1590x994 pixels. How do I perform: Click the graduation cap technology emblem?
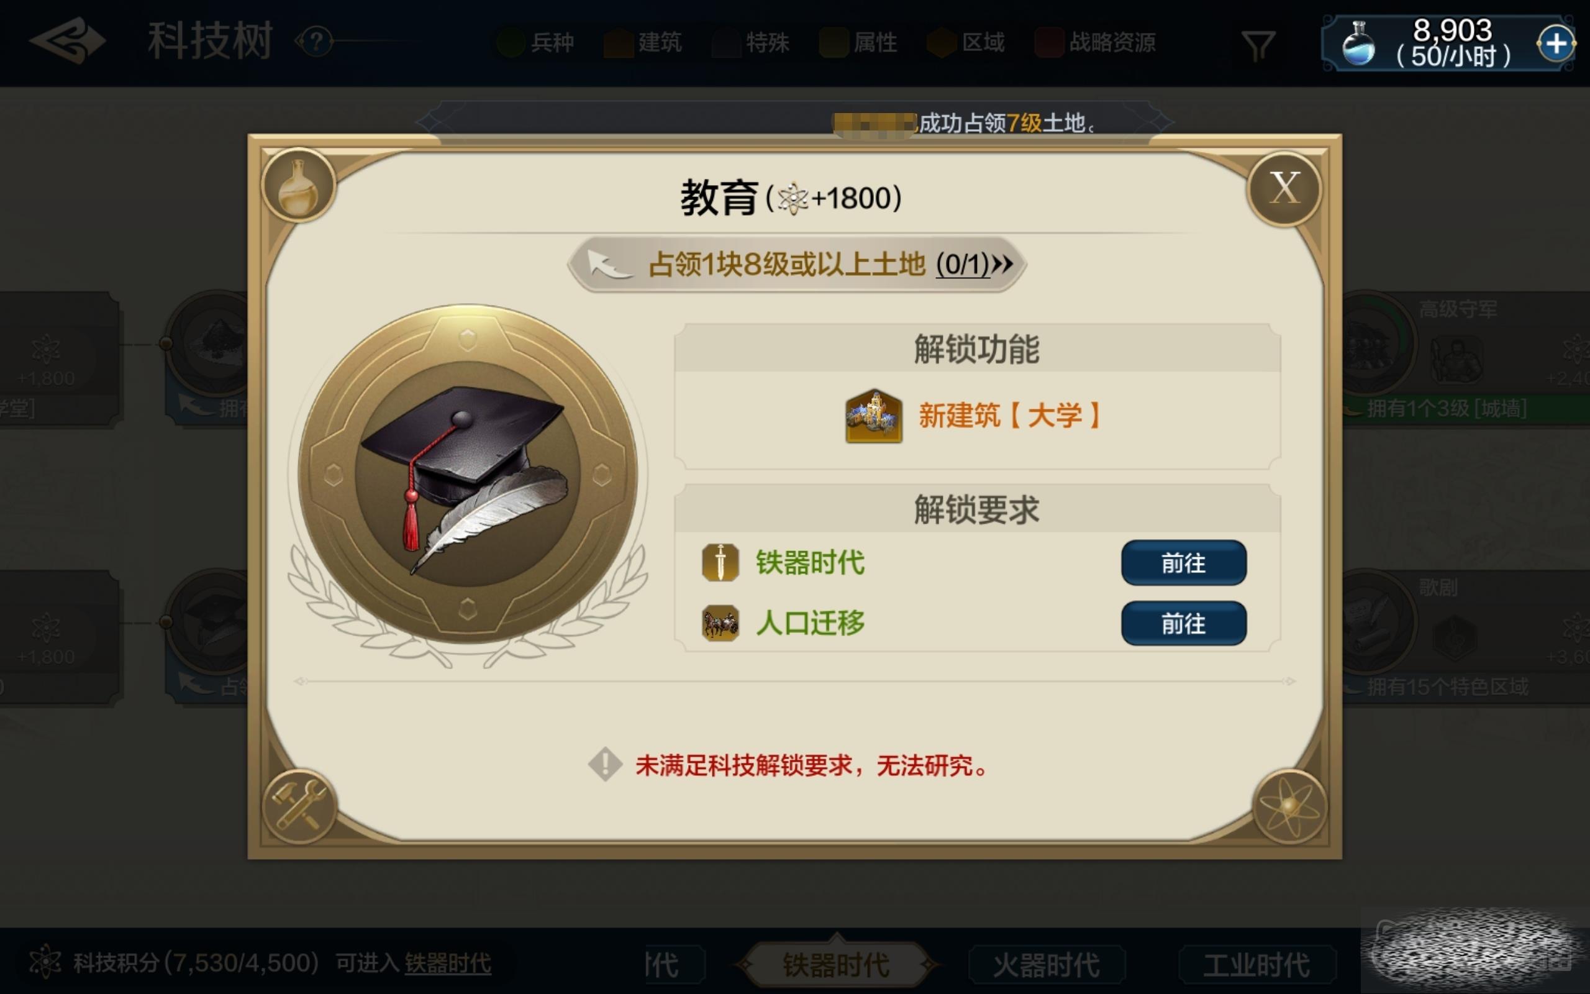467,473
